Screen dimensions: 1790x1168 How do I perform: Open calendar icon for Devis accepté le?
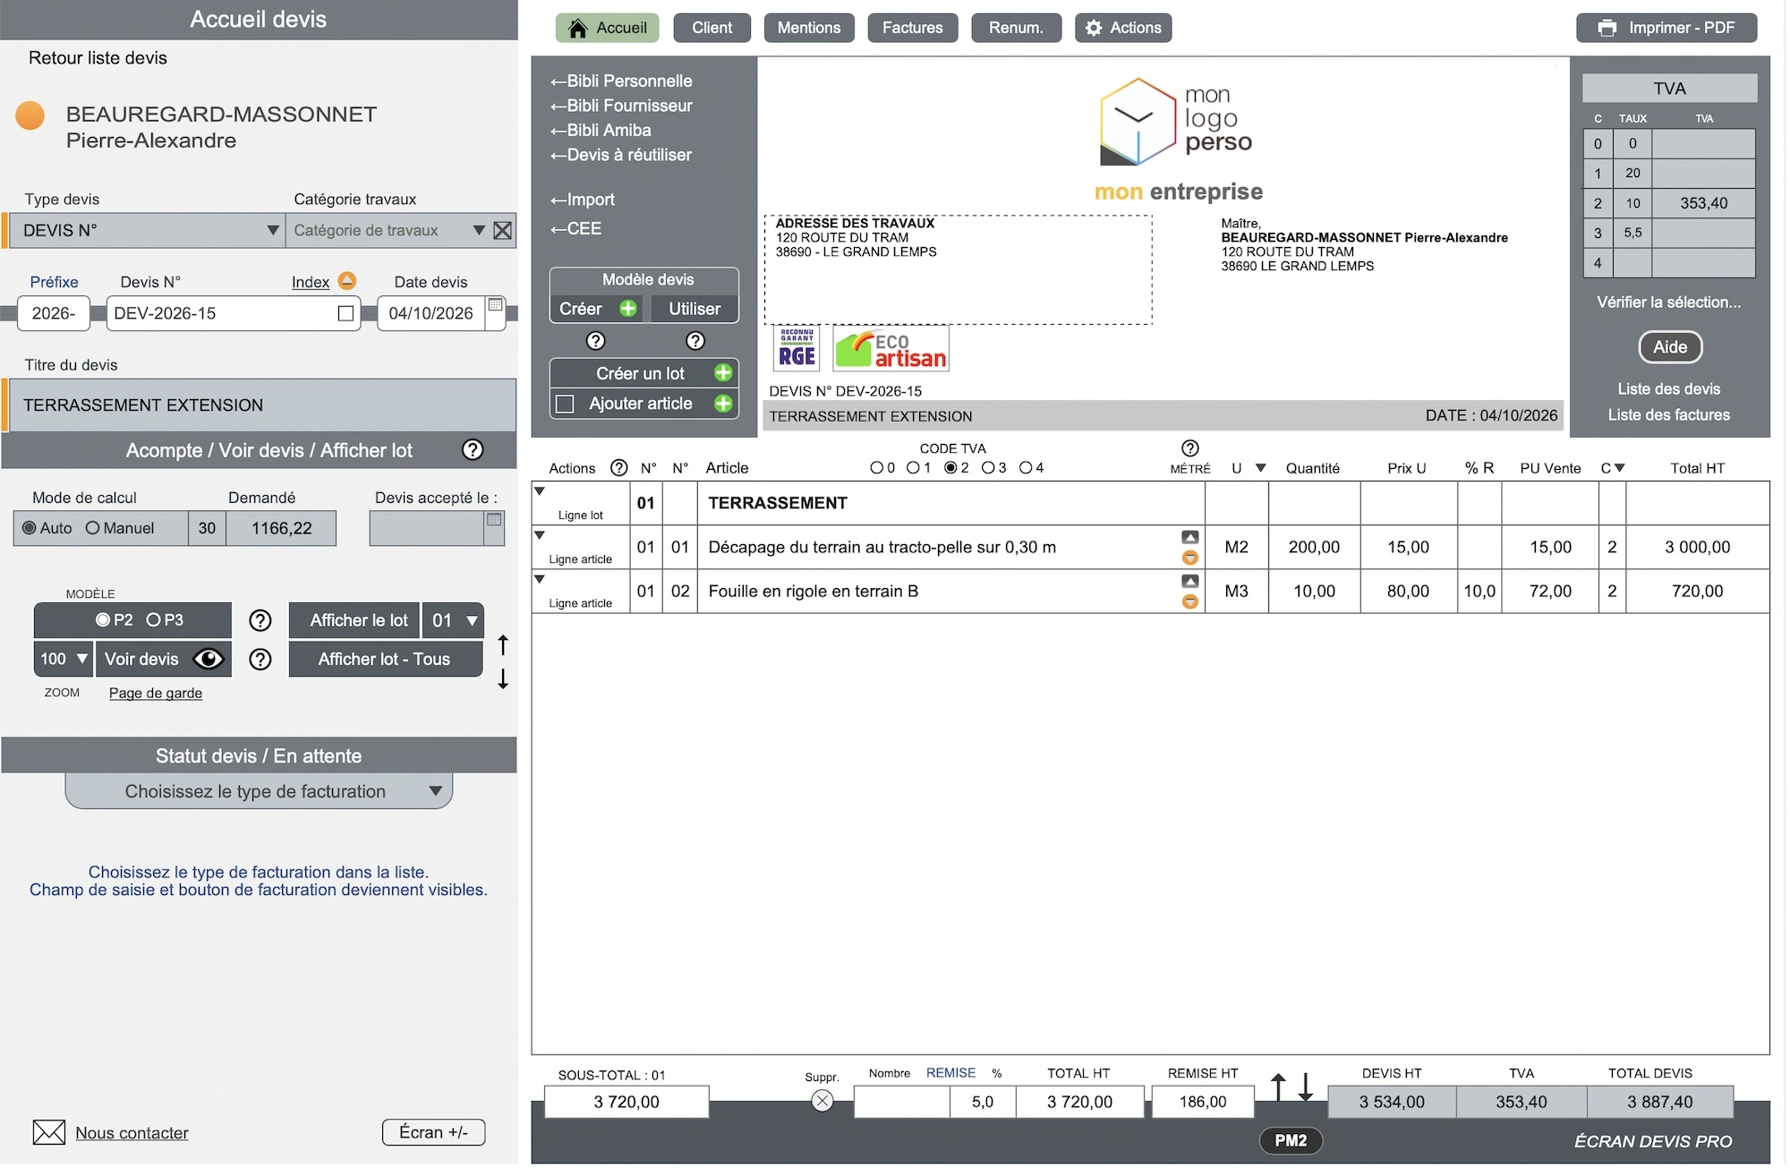click(x=494, y=521)
